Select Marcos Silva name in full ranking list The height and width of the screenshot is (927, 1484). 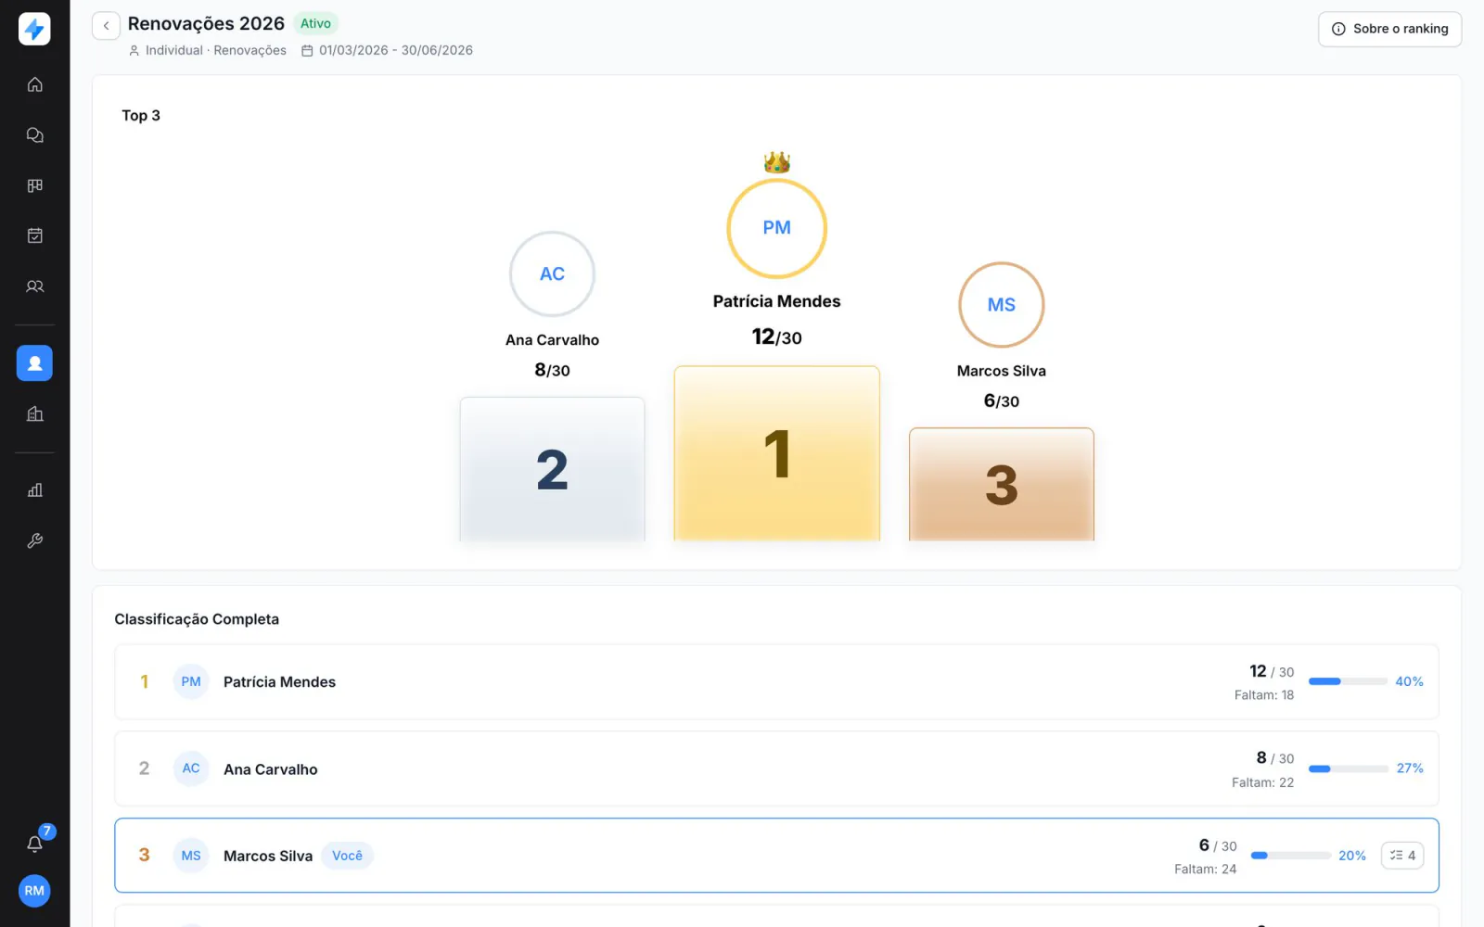click(268, 856)
